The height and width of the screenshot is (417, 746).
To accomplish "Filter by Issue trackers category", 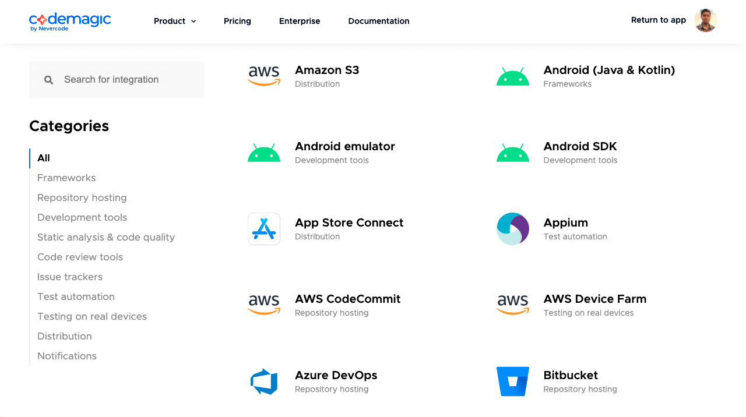I will (x=70, y=277).
